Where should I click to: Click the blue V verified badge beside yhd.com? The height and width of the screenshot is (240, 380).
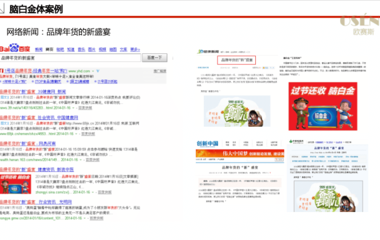point(98,71)
